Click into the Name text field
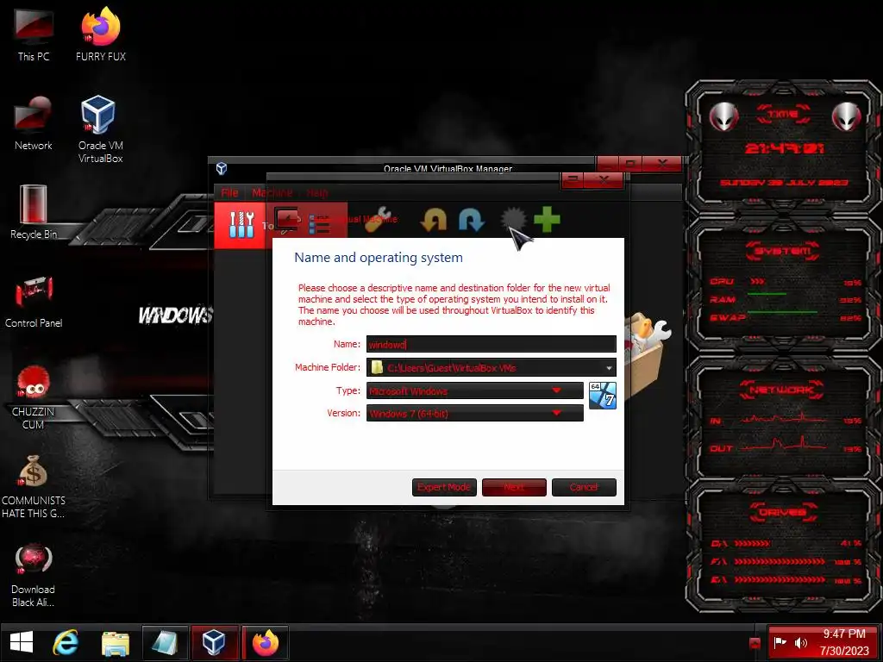The height and width of the screenshot is (662, 883). (x=491, y=344)
